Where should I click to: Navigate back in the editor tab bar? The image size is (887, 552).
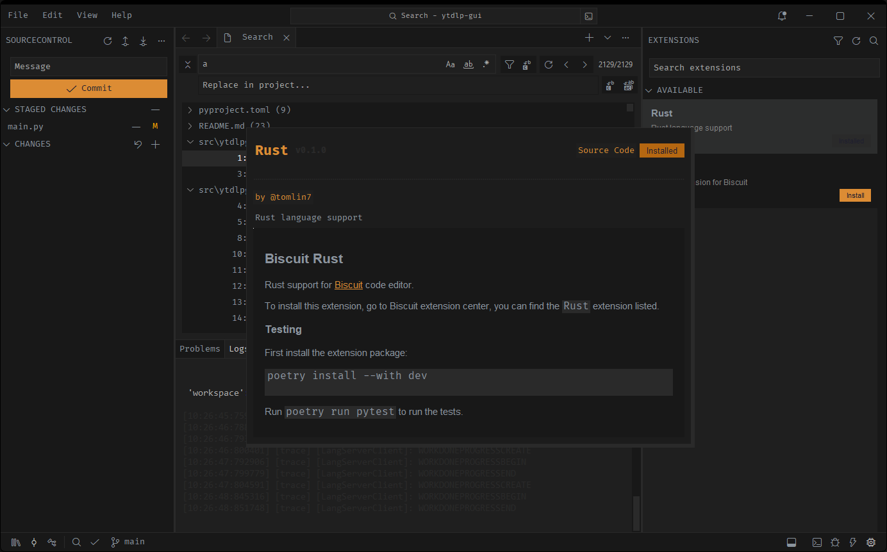(x=186, y=38)
